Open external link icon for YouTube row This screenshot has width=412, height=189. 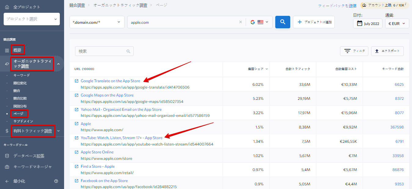click(77, 138)
